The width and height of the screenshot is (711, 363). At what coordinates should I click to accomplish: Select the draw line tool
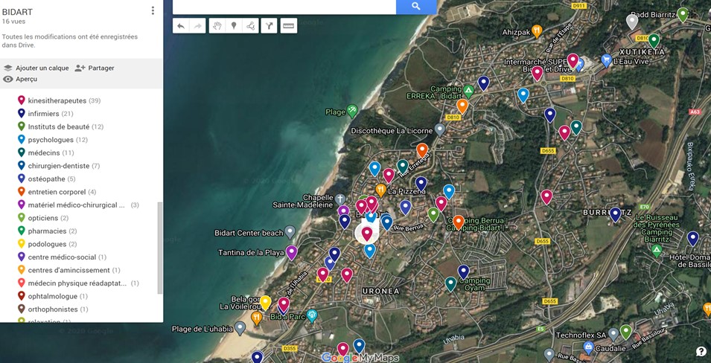click(251, 26)
